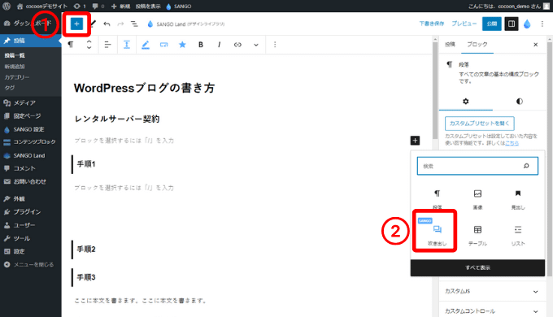Open text alignment options
Image resolution: width=553 pixels, height=317 pixels.
tap(107, 45)
